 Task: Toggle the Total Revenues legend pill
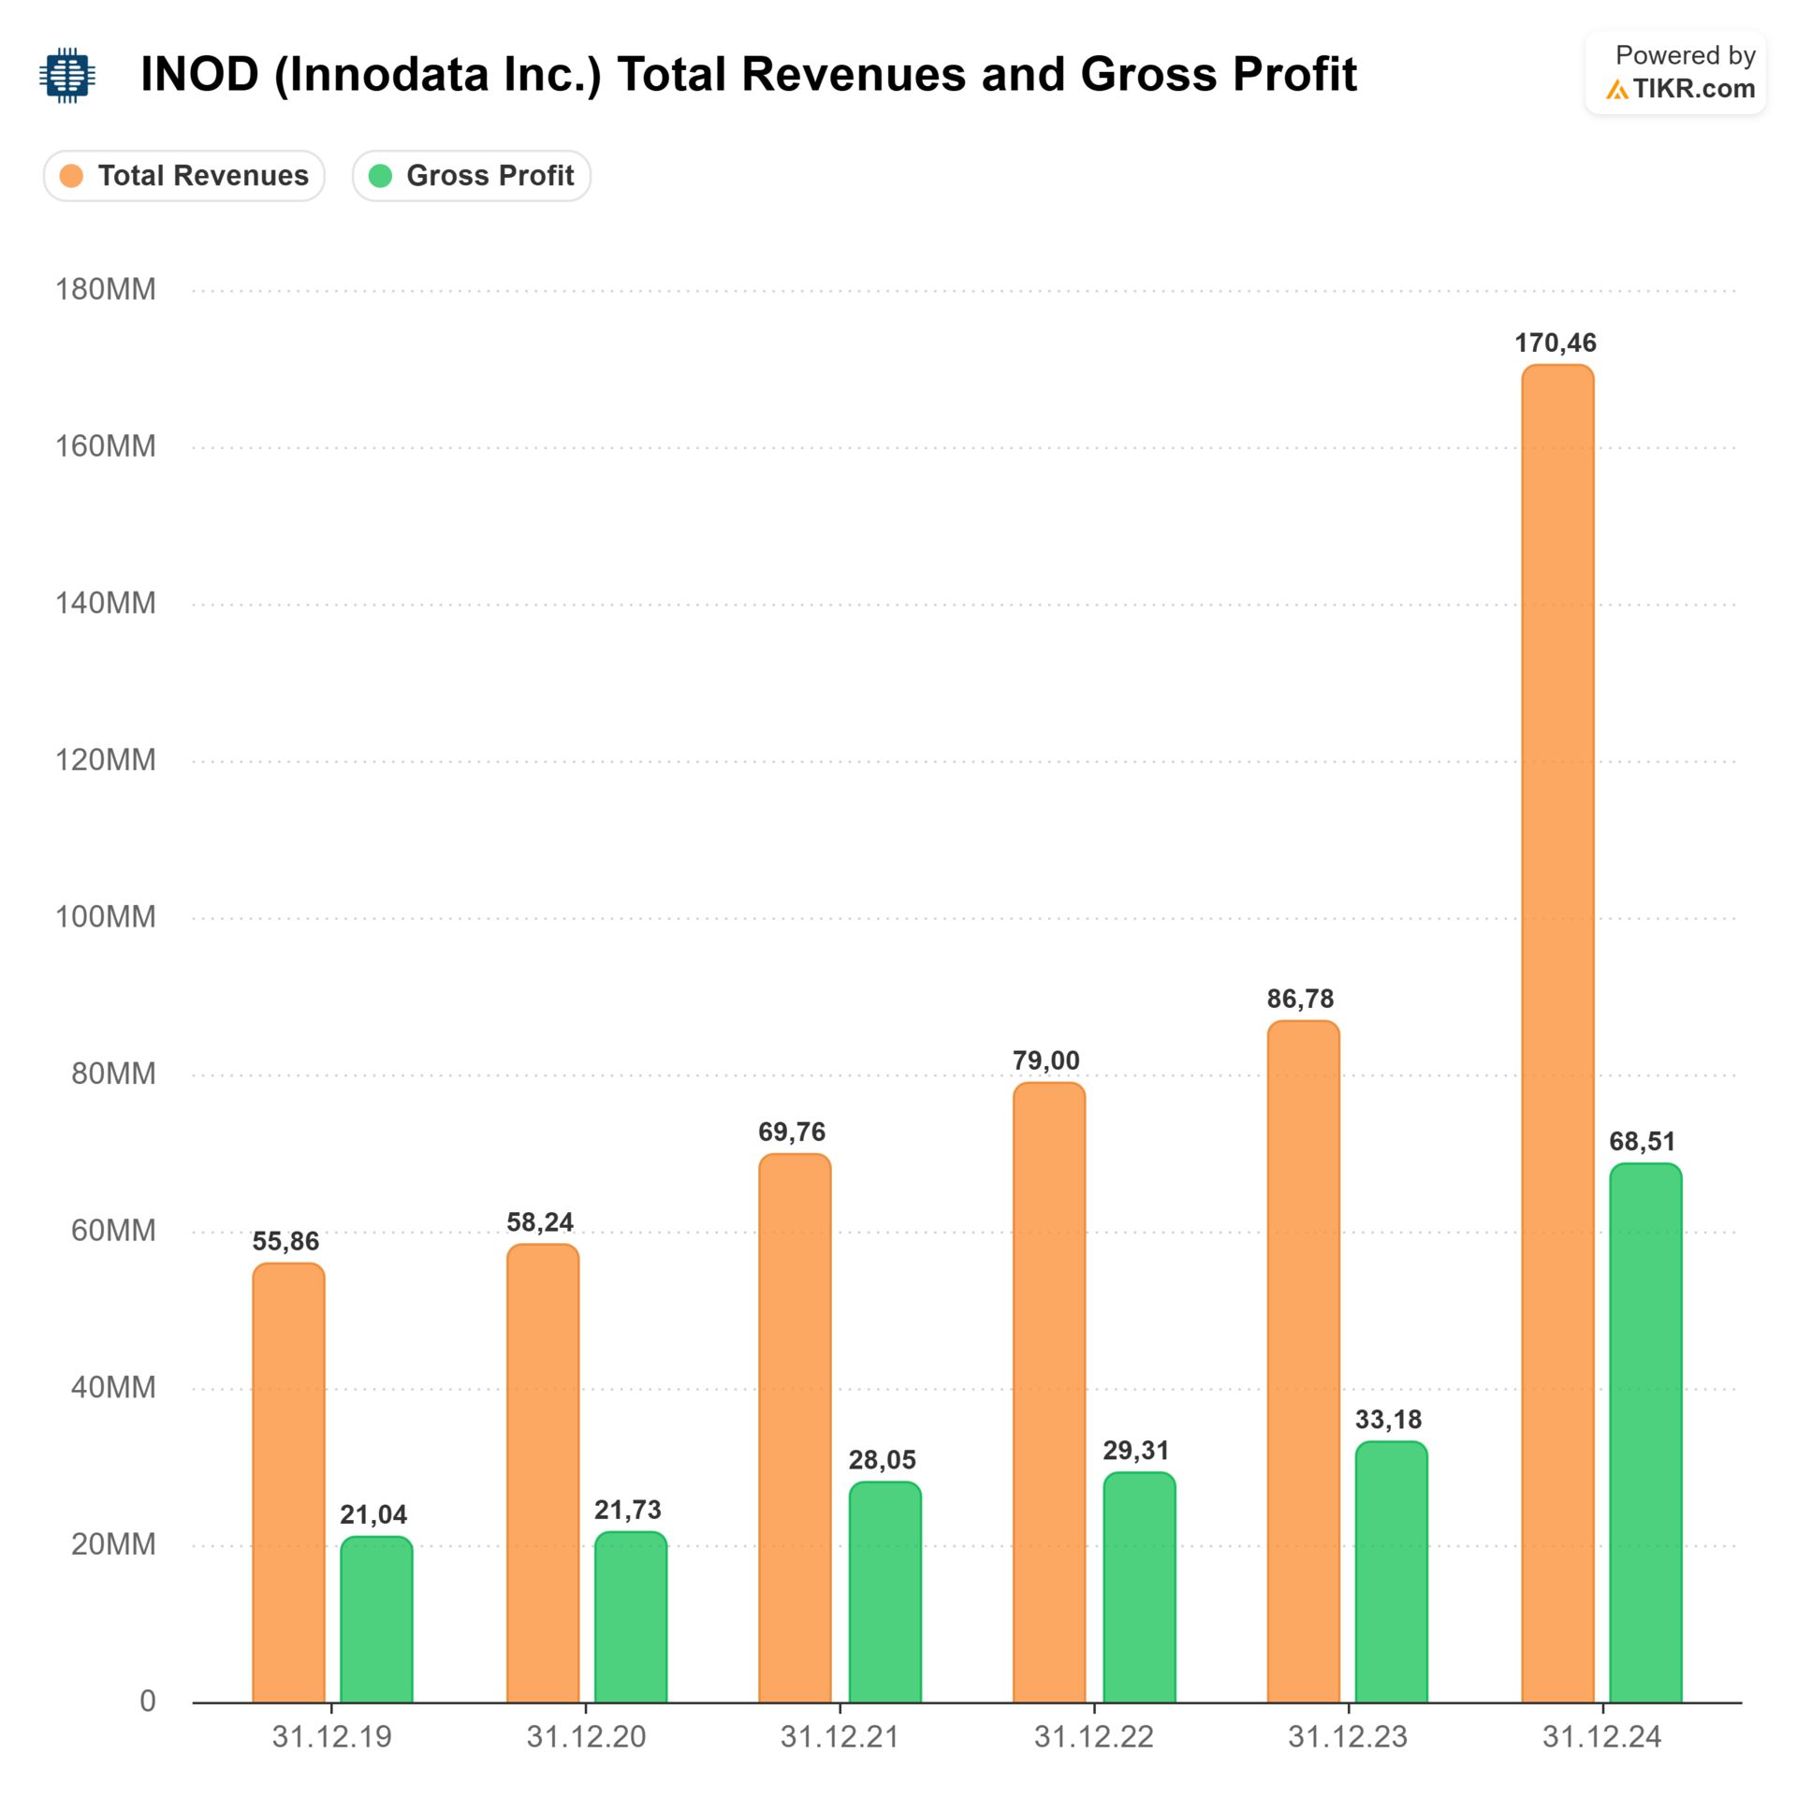point(184,176)
